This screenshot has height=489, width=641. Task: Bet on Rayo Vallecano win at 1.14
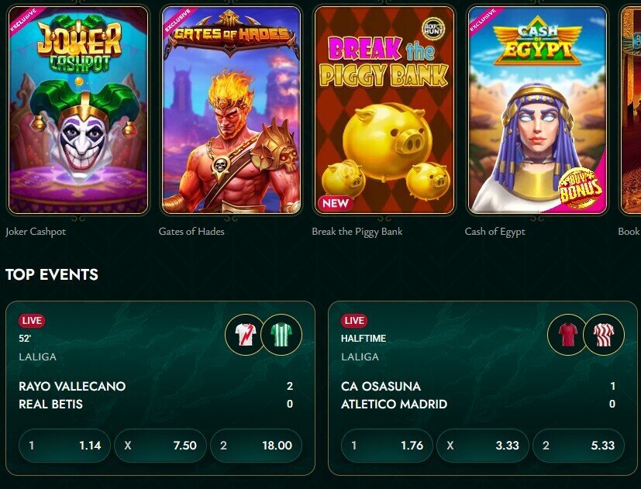click(64, 446)
